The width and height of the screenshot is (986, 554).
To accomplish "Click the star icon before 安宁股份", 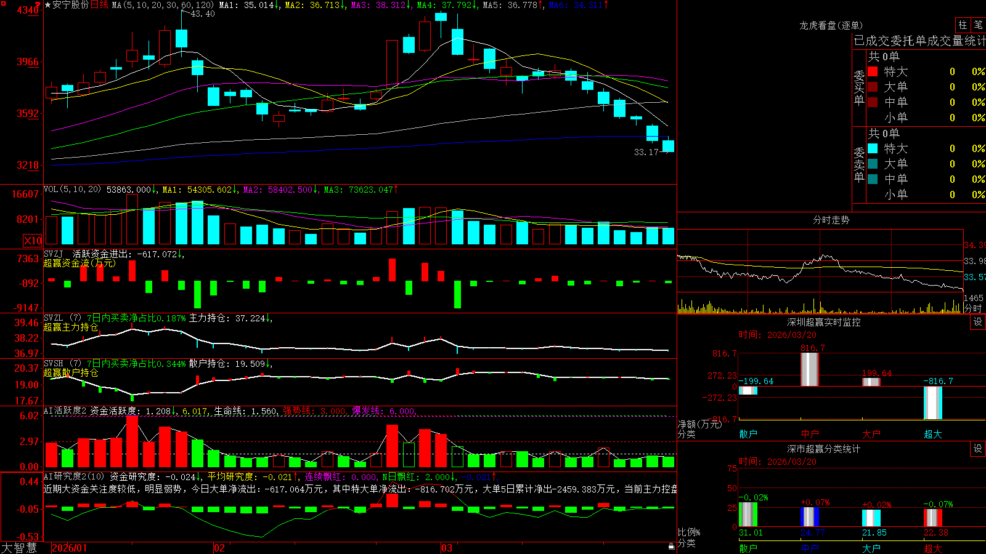I will [48, 5].
